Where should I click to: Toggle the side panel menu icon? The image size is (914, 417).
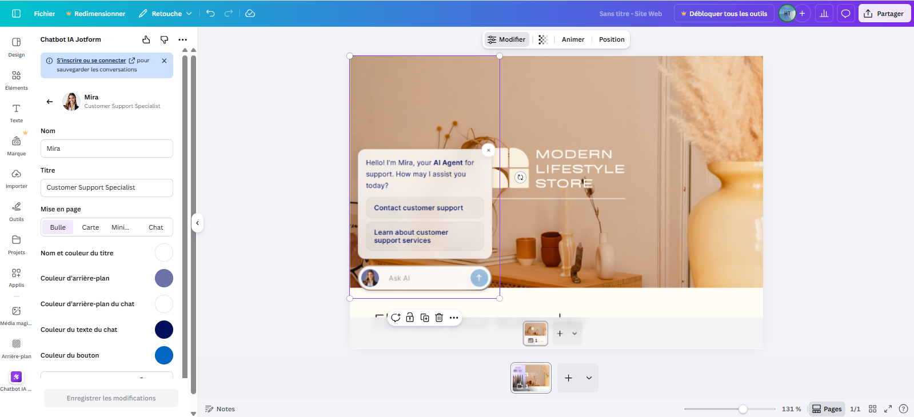(x=16, y=14)
